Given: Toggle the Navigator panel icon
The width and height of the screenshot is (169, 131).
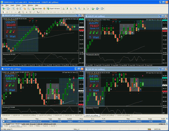Looking at the screenshot, I should pyautogui.click(x=21, y=9).
